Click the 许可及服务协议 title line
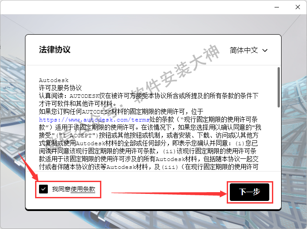307x229 pixels. [x=60, y=88]
